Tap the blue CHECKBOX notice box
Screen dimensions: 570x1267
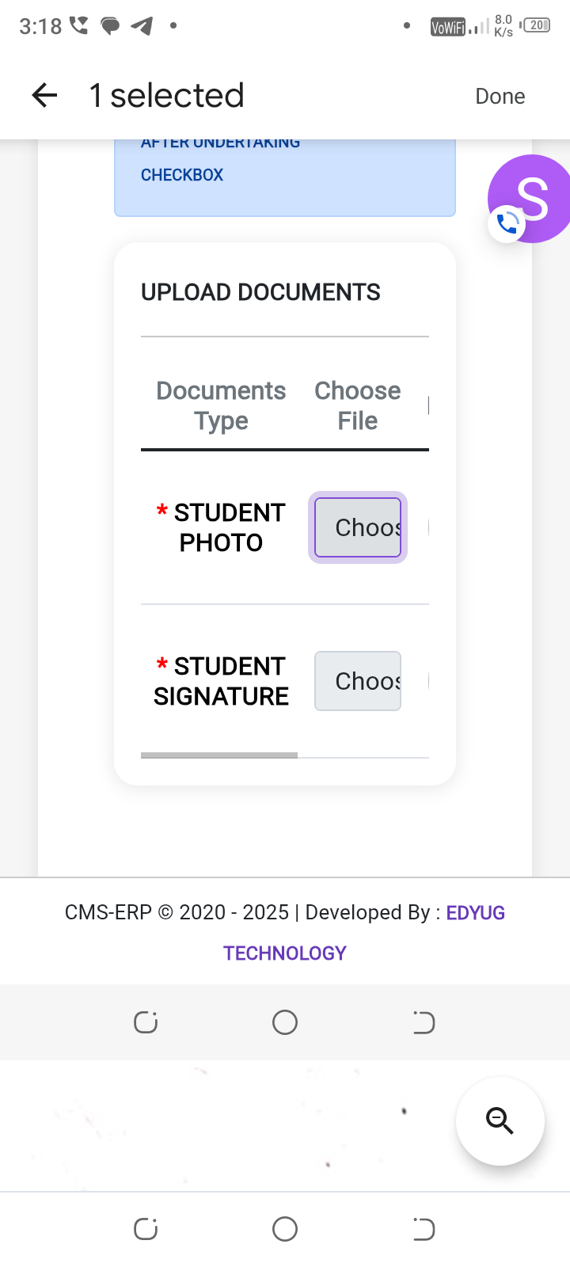(285, 177)
